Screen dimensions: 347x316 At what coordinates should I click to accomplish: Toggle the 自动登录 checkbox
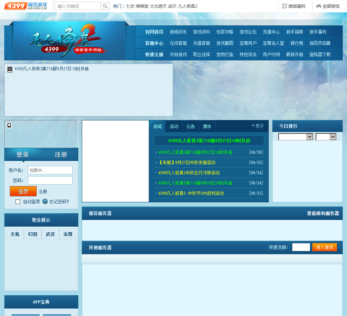(18, 202)
